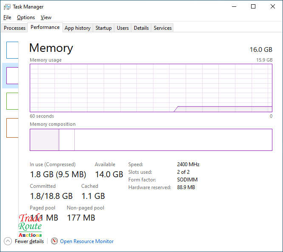Open the Startup tab
Screen dimensions: 283x252
pos(104,28)
